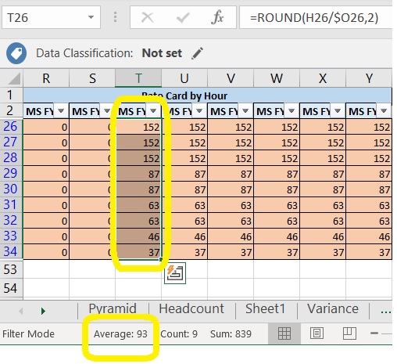Click the zoom out minus button
Screen dimensions: 397x364
point(374,333)
